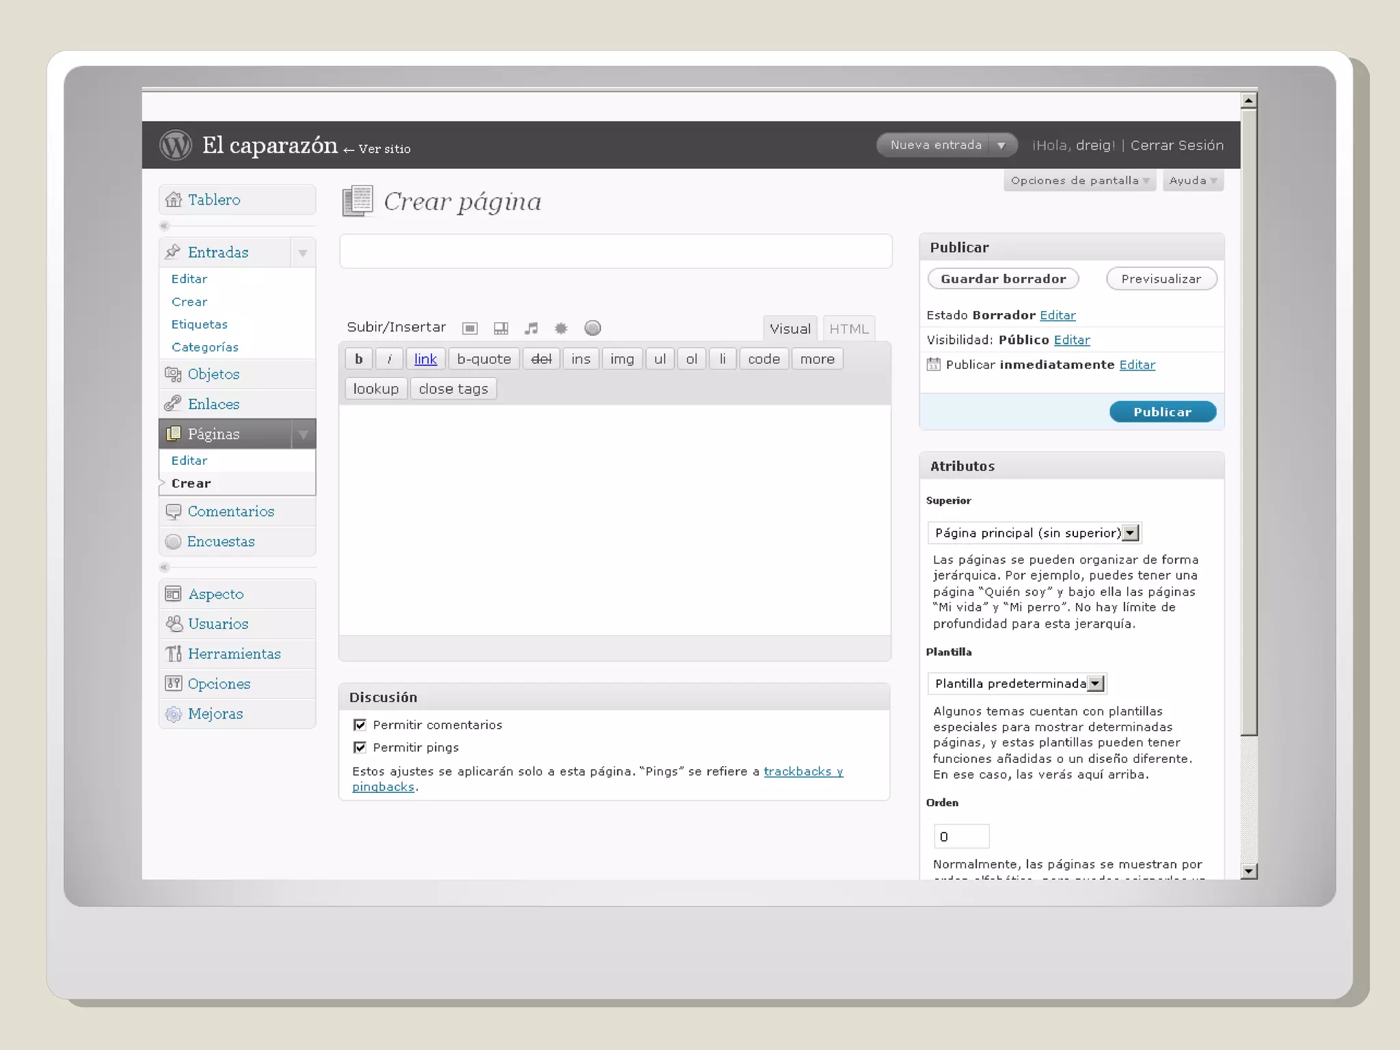This screenshot has height=1050, width=1400.
Task: Click the add poll round icon
Action: coord(593,328)
